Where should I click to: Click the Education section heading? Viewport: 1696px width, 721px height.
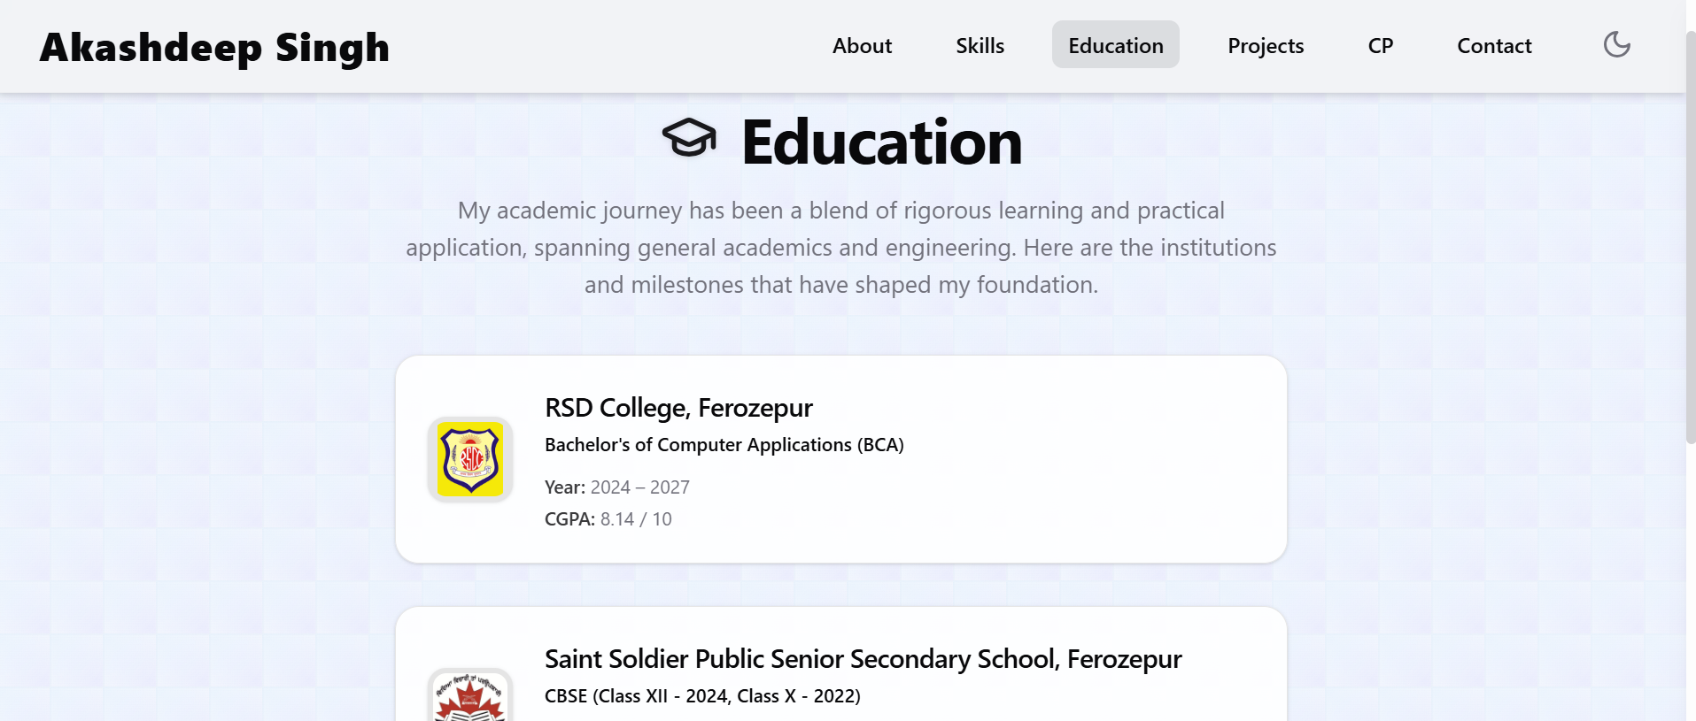point(881,142)
